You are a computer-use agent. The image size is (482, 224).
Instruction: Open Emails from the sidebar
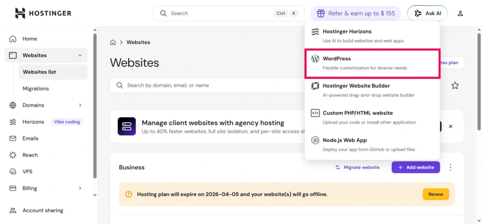[31, 138]
